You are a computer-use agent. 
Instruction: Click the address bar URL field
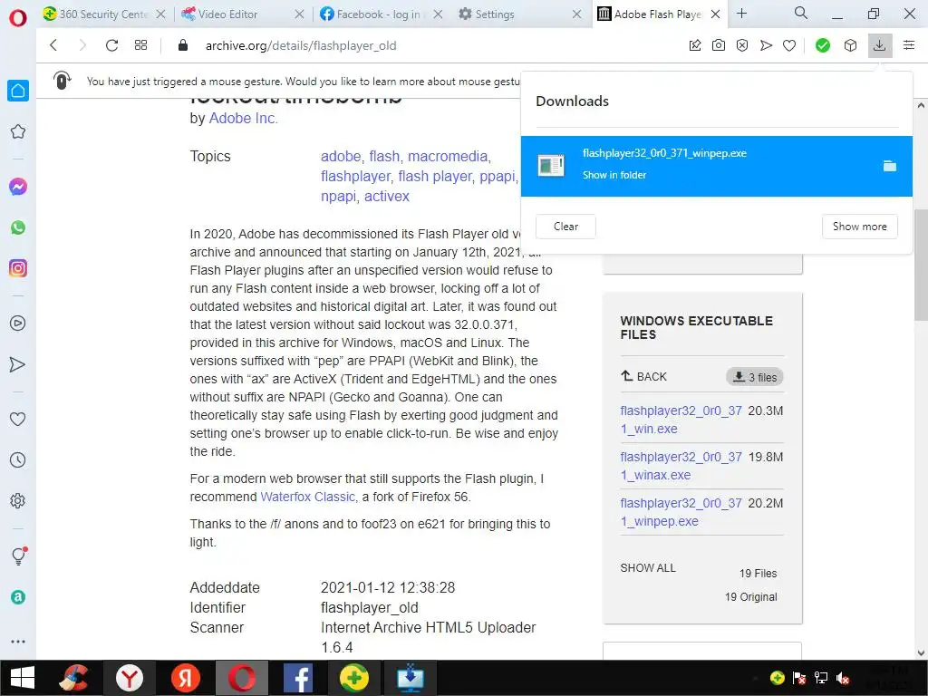tap(438, 45)
